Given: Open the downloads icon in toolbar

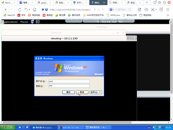Looking at the screenshot, I should 161,9.
